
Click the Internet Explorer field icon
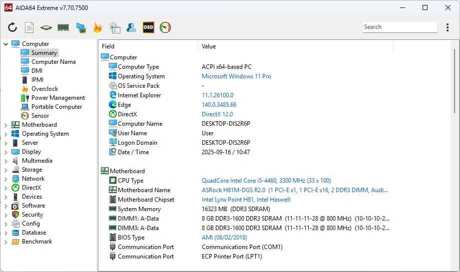(x=113, y=95)
